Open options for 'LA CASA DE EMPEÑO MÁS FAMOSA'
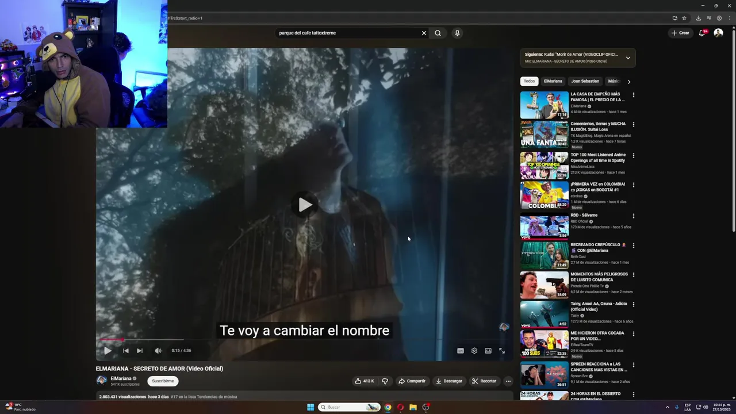The width and height of the screenshot is (736, 414). point(634,95)
